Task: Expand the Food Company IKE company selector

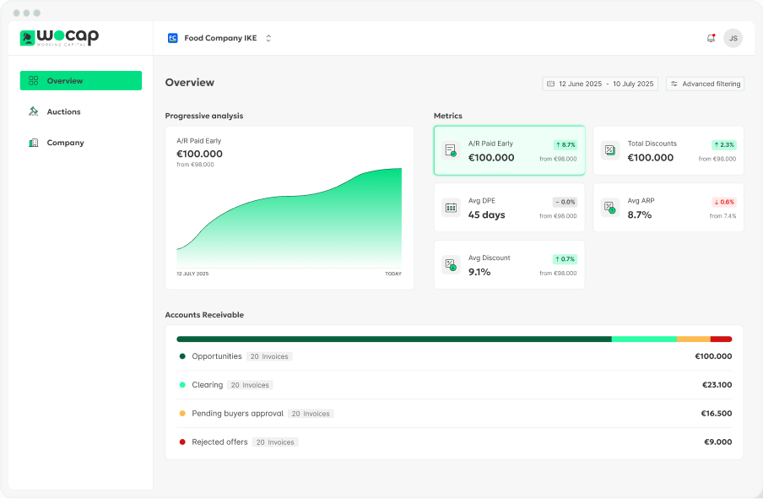Action: 268,38
